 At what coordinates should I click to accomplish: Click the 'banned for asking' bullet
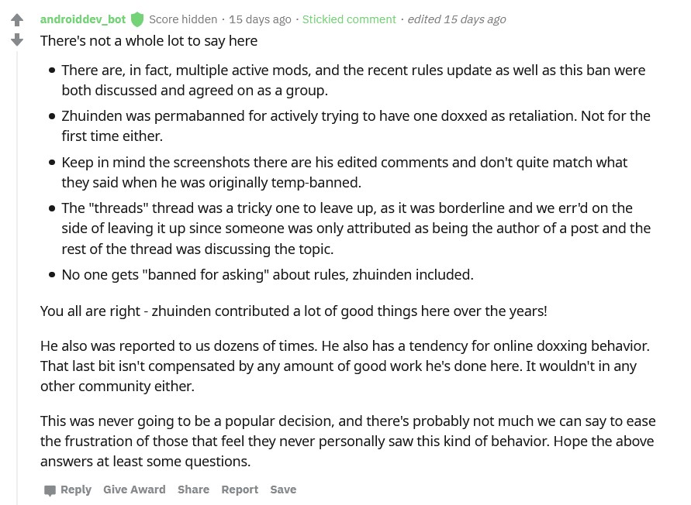point(268,275)
